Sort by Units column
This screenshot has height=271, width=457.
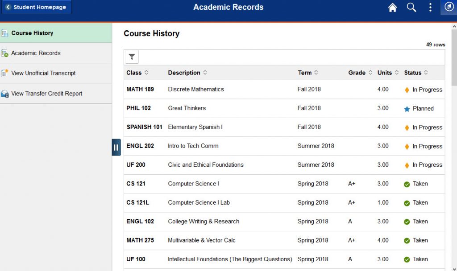(x=388, y=73)
